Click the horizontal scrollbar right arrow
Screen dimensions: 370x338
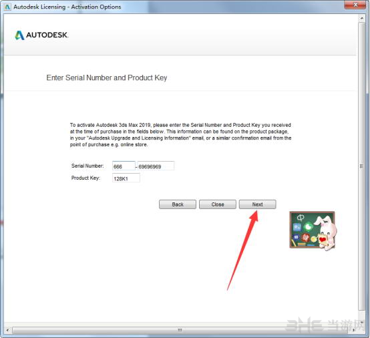tap(354, 330)
